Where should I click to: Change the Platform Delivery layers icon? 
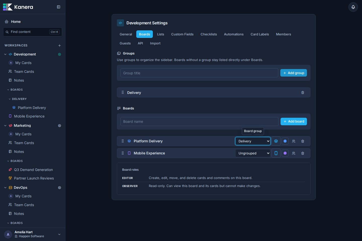tap(276, 141)
